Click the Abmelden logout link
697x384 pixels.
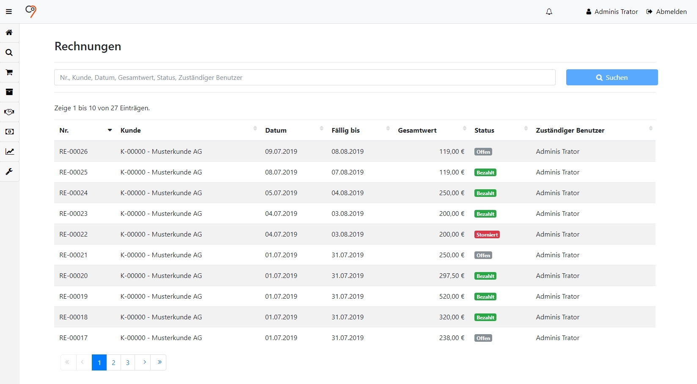pyautogui.click(x=667, y=12)
